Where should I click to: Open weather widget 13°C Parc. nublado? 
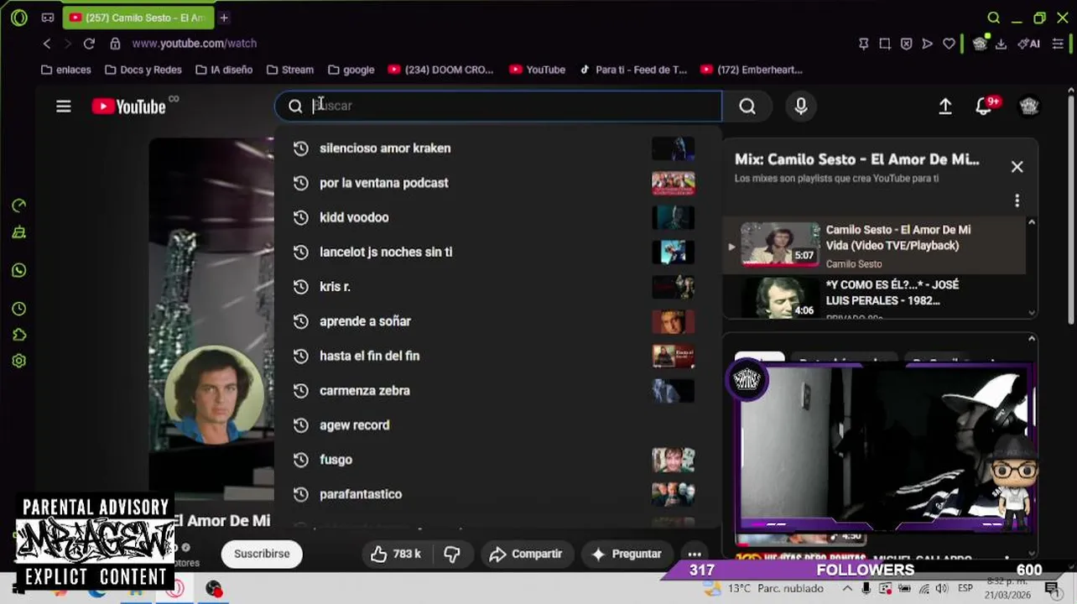click(765, 589)
